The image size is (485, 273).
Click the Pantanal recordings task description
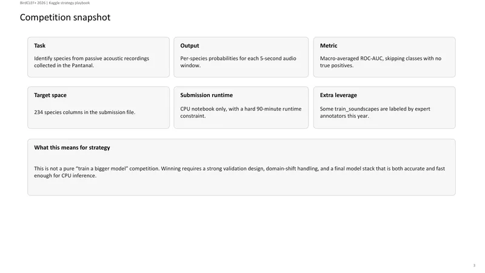pyautogui.click(x=92, y=62)
